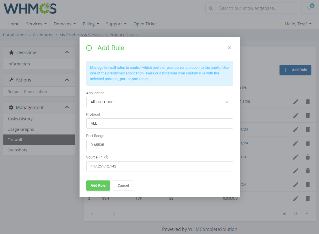This screenshot has width=319, height=234.
Task: Click edit pencil in the first firewall row
Action: [295, 102]
